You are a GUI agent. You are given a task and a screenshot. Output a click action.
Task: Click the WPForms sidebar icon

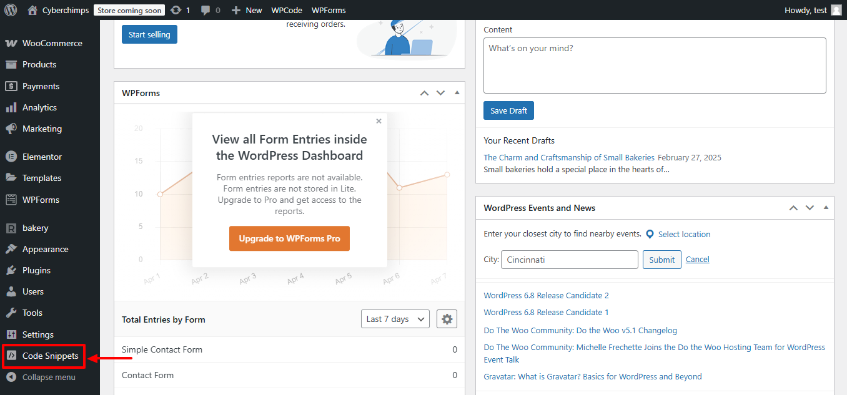pyautogui.click(x=11, y=200)
